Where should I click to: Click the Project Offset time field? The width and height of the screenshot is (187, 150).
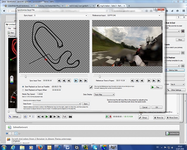pos(57,90)
